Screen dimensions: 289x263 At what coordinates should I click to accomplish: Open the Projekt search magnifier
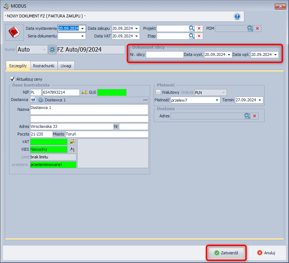[x=191, y=28]
